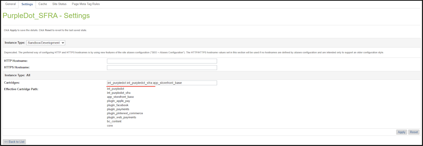Select the bc_content cartridge entry
Screen dimensions: 423x146
pos(114,121)
